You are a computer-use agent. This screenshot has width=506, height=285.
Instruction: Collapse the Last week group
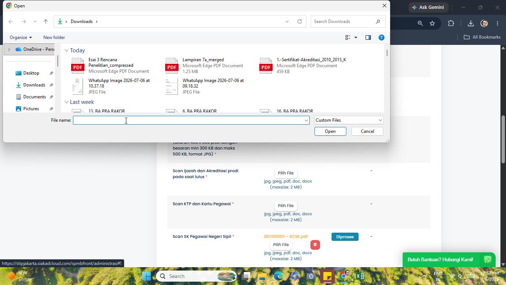pyautogui.click(x=66, y=102)
